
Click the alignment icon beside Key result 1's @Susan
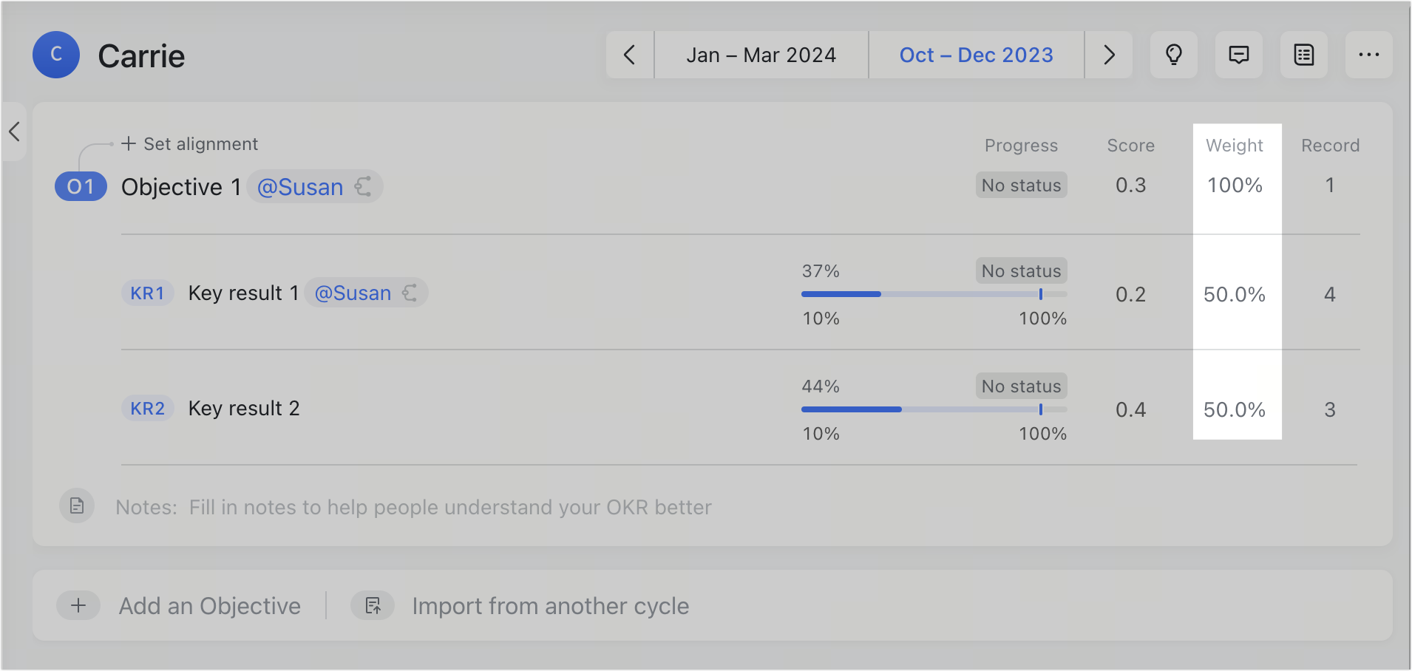[x=411, y=293]
